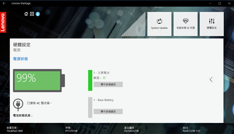The image size is (234, 134).
Task: Maximize the Lenovo Vantage window
Action: click(220, 3)
